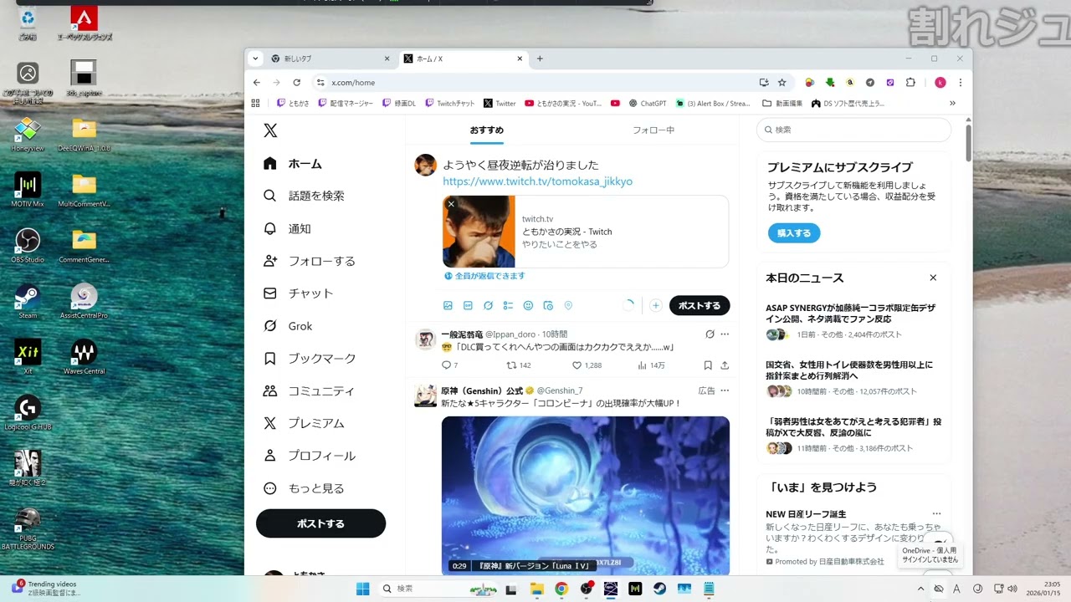Open もっと見る in sidebar
This screenshot has height=602, width=1071.
click(x=305, y=488)
